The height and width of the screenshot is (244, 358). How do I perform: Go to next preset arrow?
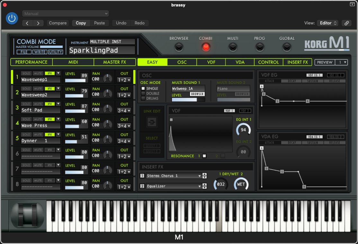38,23
